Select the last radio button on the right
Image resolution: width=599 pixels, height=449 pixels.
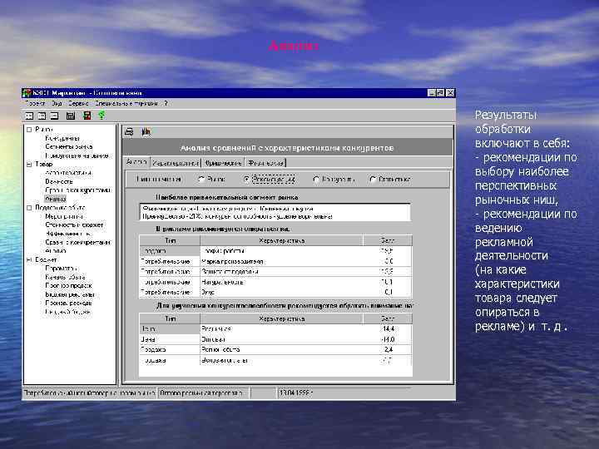pyautogui.click(x=372, y=179)
